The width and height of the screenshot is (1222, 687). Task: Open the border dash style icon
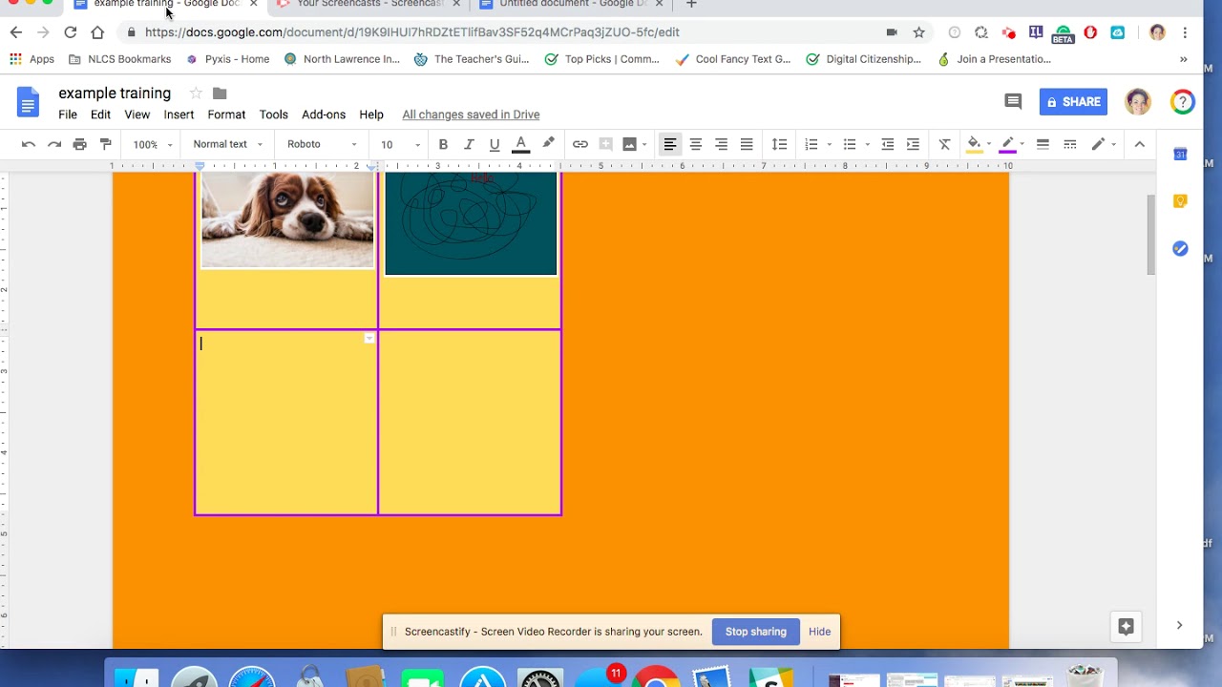pyautogui.click(x=1070, y=144)
